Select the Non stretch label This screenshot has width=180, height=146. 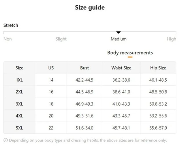coord(8,39)
